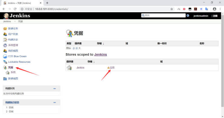
Task: Click the 新建任务 new item icon
Action: (x=5, y=29)
